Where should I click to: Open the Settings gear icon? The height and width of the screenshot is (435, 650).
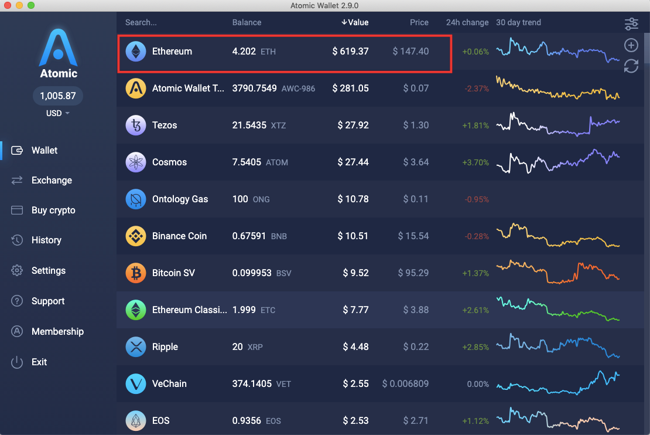17,271
